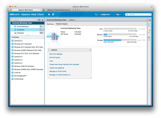The width and height of the screenshot is (161, 118).
Task: Go forward in navigator history
Action: click(x=36, y=20)
